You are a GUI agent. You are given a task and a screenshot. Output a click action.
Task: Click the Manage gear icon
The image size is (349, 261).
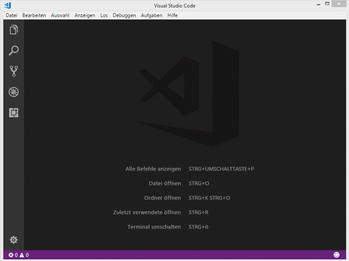[14, 240]
